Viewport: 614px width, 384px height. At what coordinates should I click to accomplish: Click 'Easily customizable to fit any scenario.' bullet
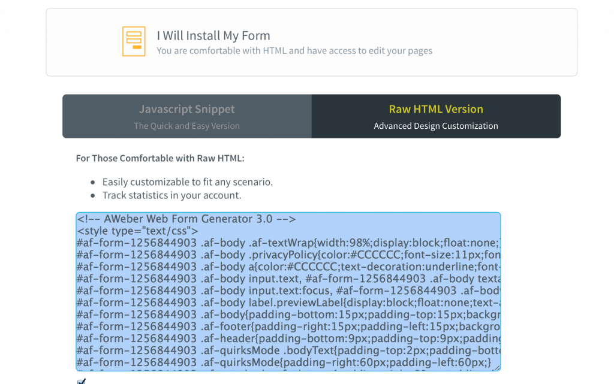point(188,182)
